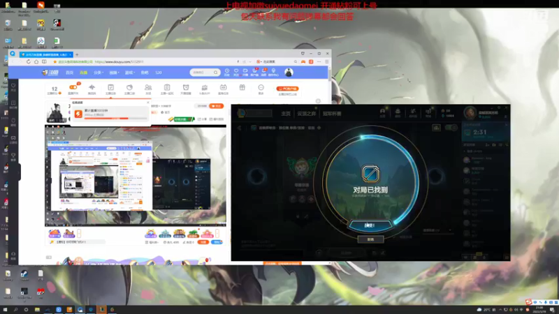Open the Douyu history clock icon
The height and width of the screenshot is (314, 559).
[226, 73]
